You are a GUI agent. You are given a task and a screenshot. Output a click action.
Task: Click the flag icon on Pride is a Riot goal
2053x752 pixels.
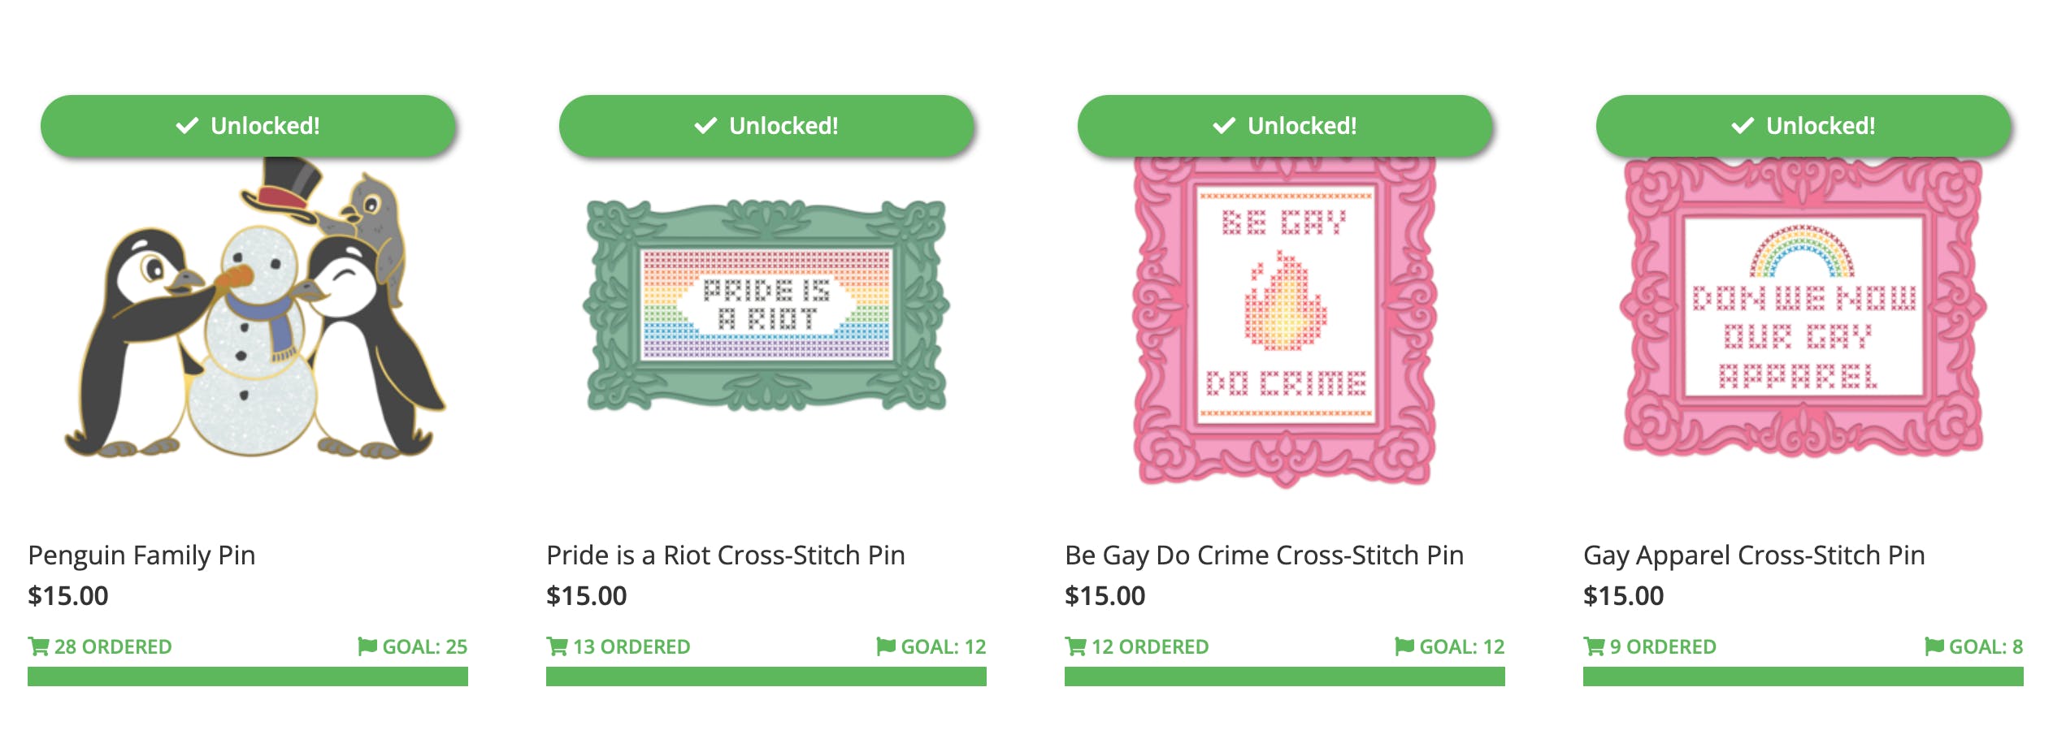(x=886, y=646)
